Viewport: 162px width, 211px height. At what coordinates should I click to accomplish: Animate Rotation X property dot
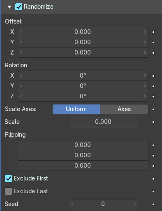[x=153, y=76]
